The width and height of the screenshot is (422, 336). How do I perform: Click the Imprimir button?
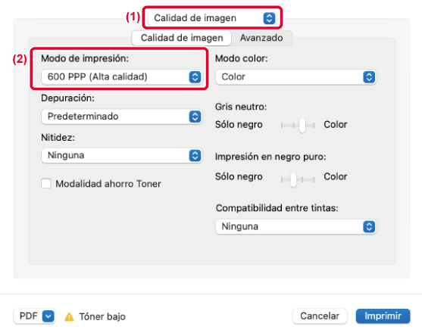coord(383,316)
